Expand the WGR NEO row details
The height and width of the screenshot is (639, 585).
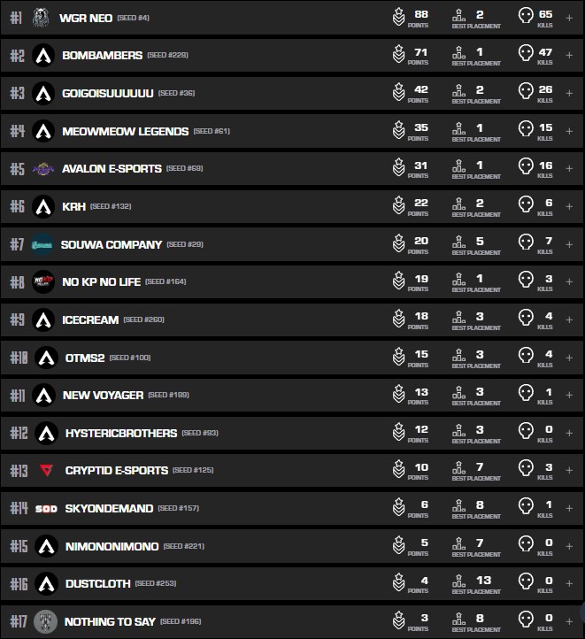tap(569, 18)
